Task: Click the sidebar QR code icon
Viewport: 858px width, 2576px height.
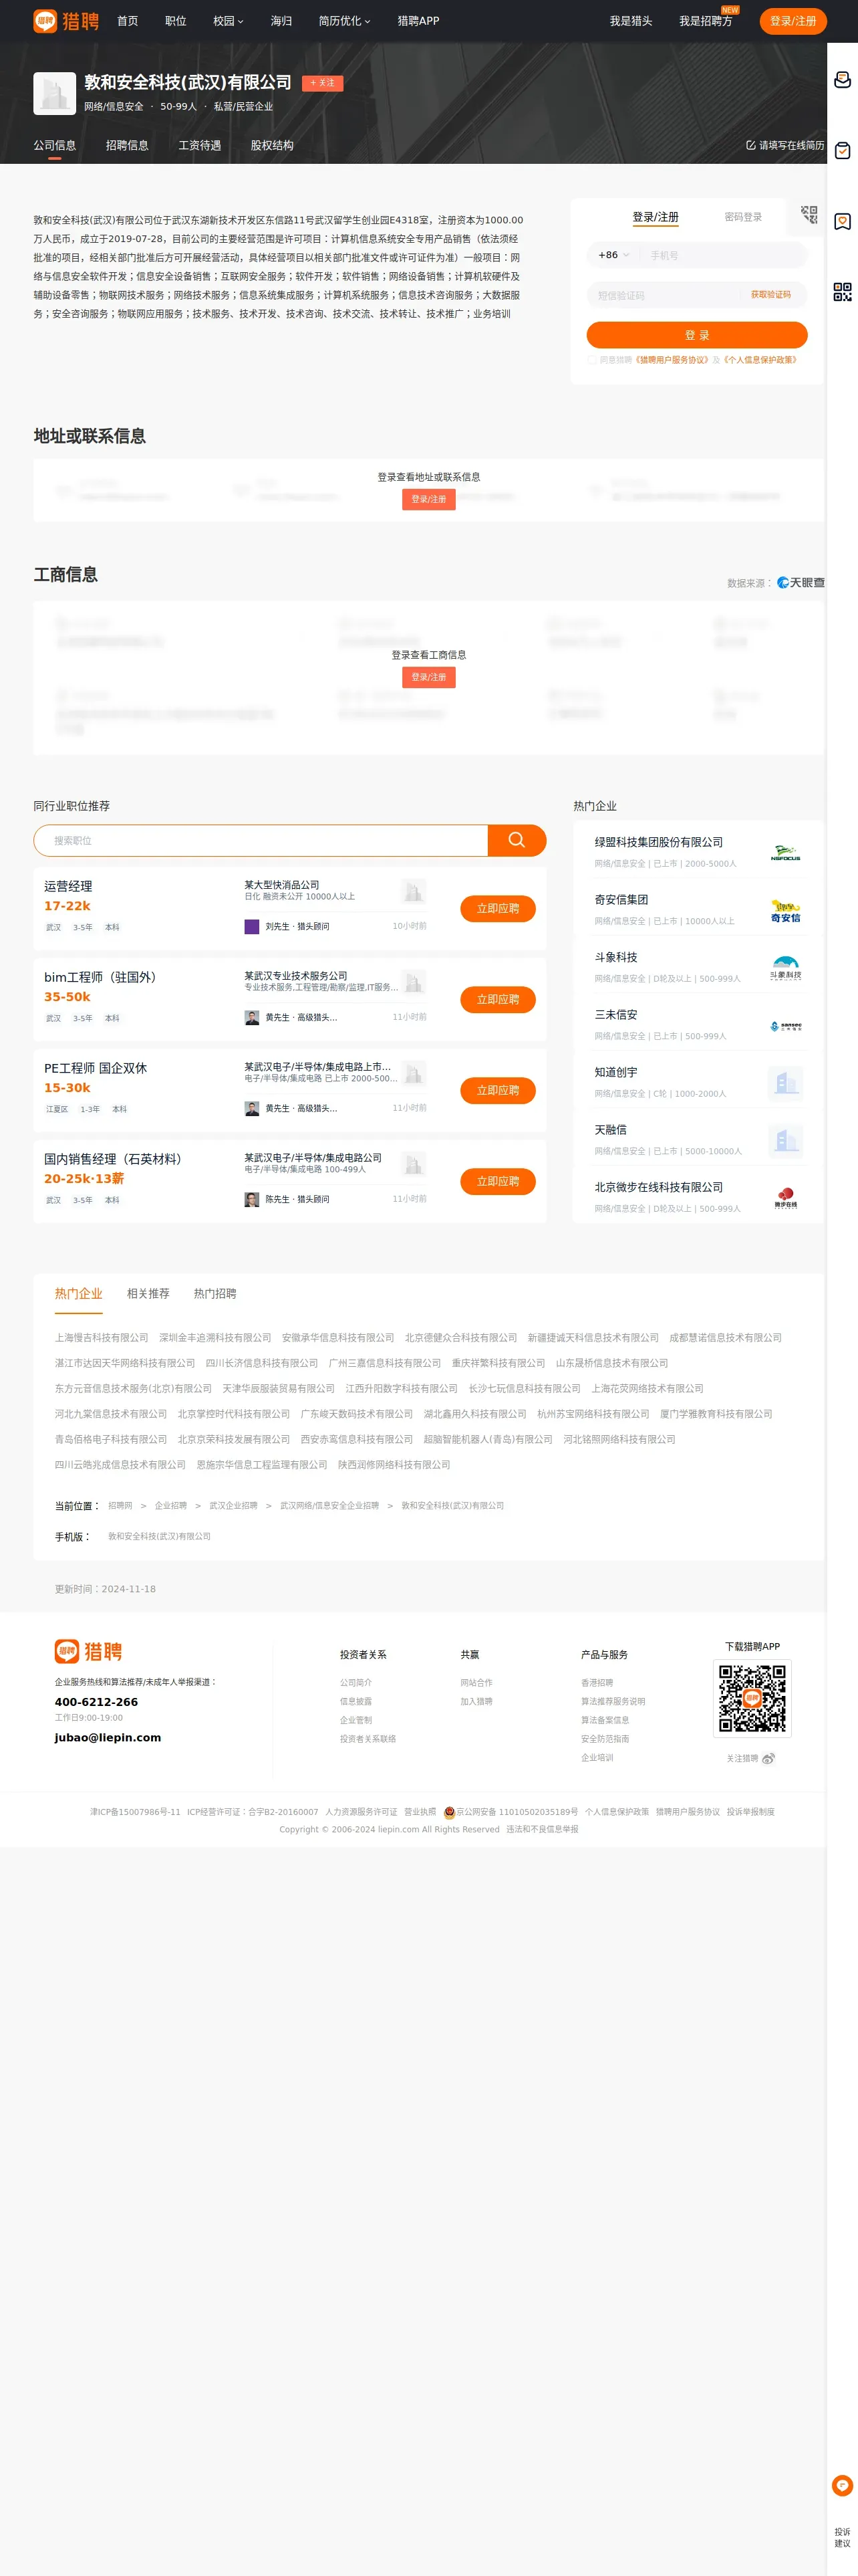Action: pos(842,292)
